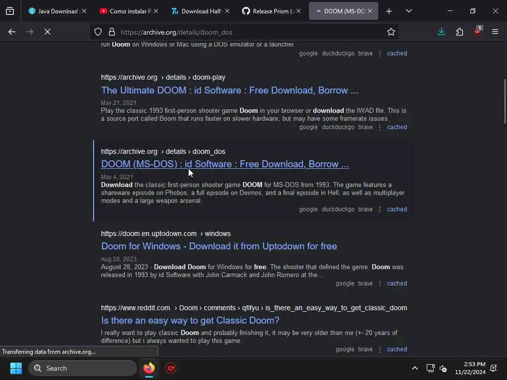
Task: Open Windows Start menu
Action: pyautogui.click(x=16, y=368)
